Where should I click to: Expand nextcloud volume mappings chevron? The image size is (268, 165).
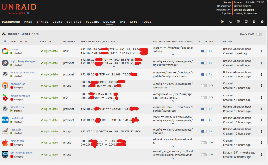point(173,124)
